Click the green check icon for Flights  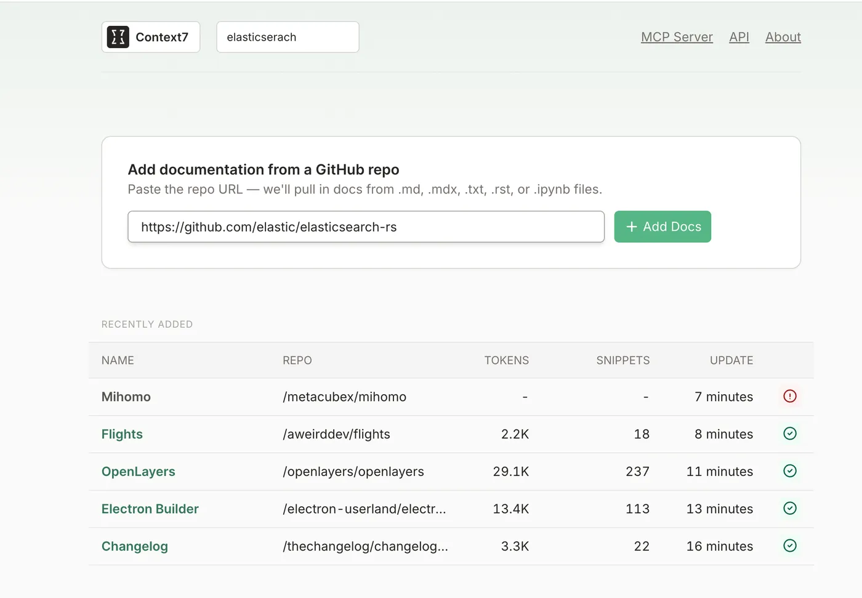pos(790,434)
